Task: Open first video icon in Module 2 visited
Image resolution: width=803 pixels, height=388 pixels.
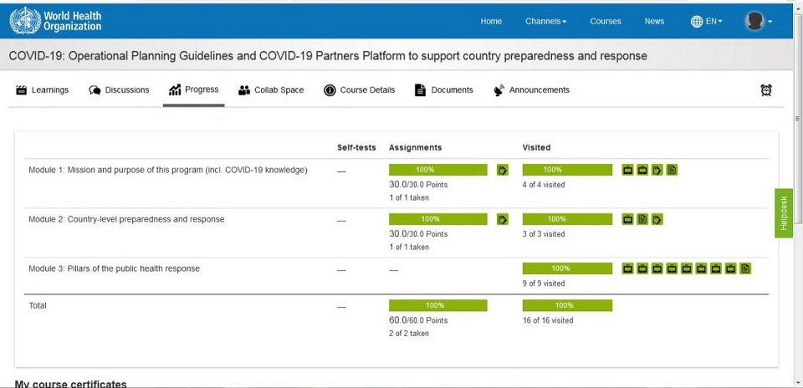Action: 628,220
